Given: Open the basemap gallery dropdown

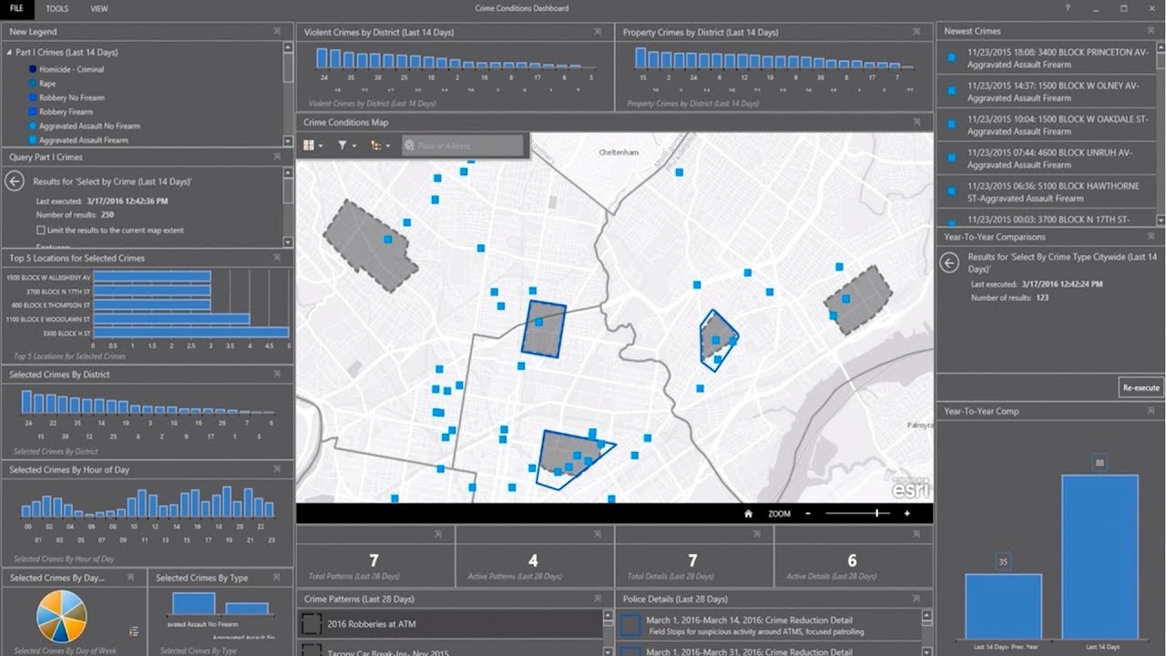Looking at the screenshot, I should (x=313, y=145).
